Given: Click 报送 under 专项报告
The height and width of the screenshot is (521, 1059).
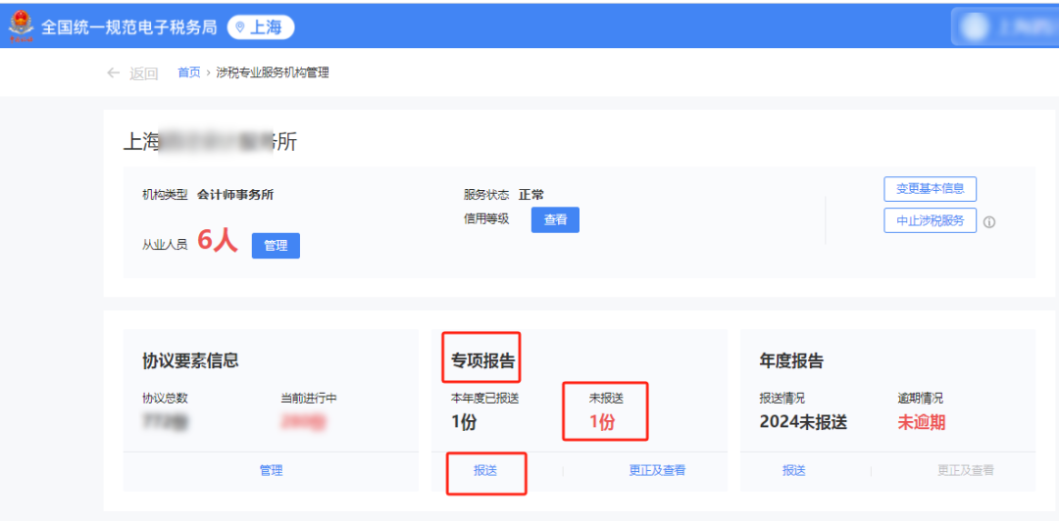Looking at the screenshot, I should tap(485, 471).
